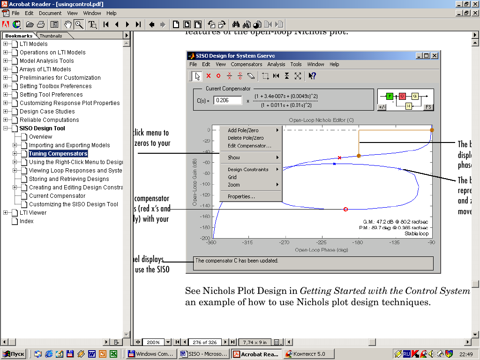
Task: Switch to the Thumbnails tab
Action: coord(51,36)
